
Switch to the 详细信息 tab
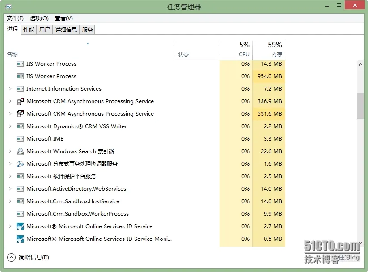tap(66, 30)
